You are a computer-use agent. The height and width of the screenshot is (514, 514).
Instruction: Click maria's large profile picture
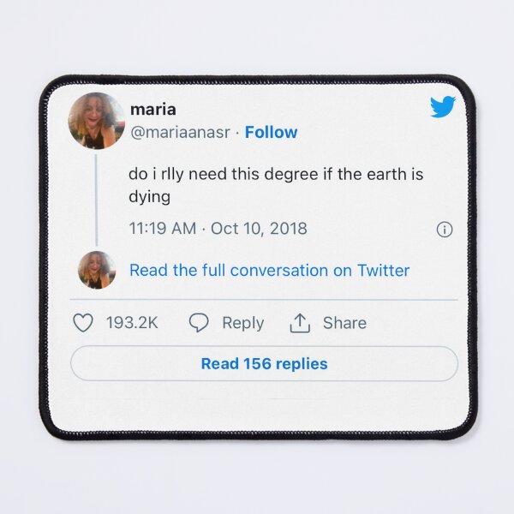(x=96, y=121)
